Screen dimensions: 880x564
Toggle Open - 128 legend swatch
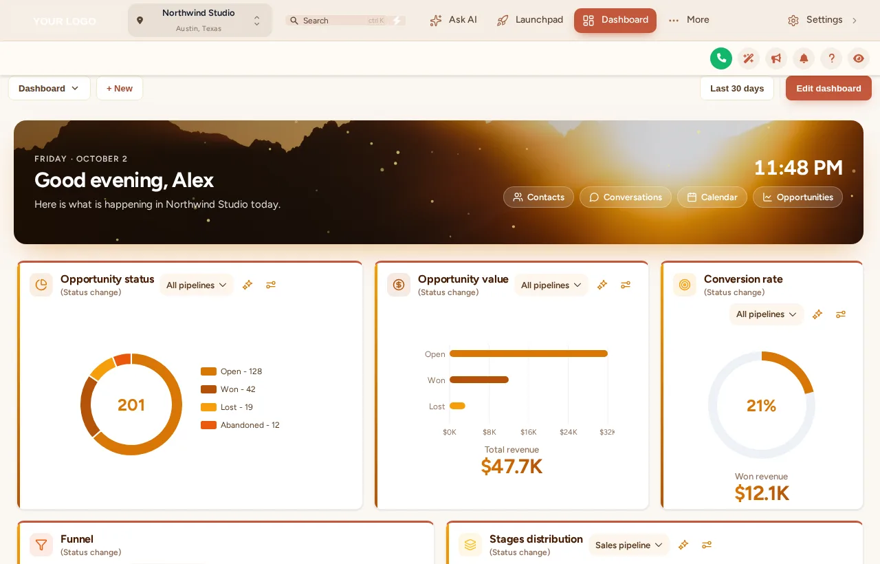(x=208, y=371)
